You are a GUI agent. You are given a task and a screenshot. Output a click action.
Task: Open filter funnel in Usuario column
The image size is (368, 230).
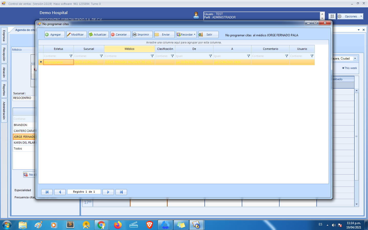(312, 56)
